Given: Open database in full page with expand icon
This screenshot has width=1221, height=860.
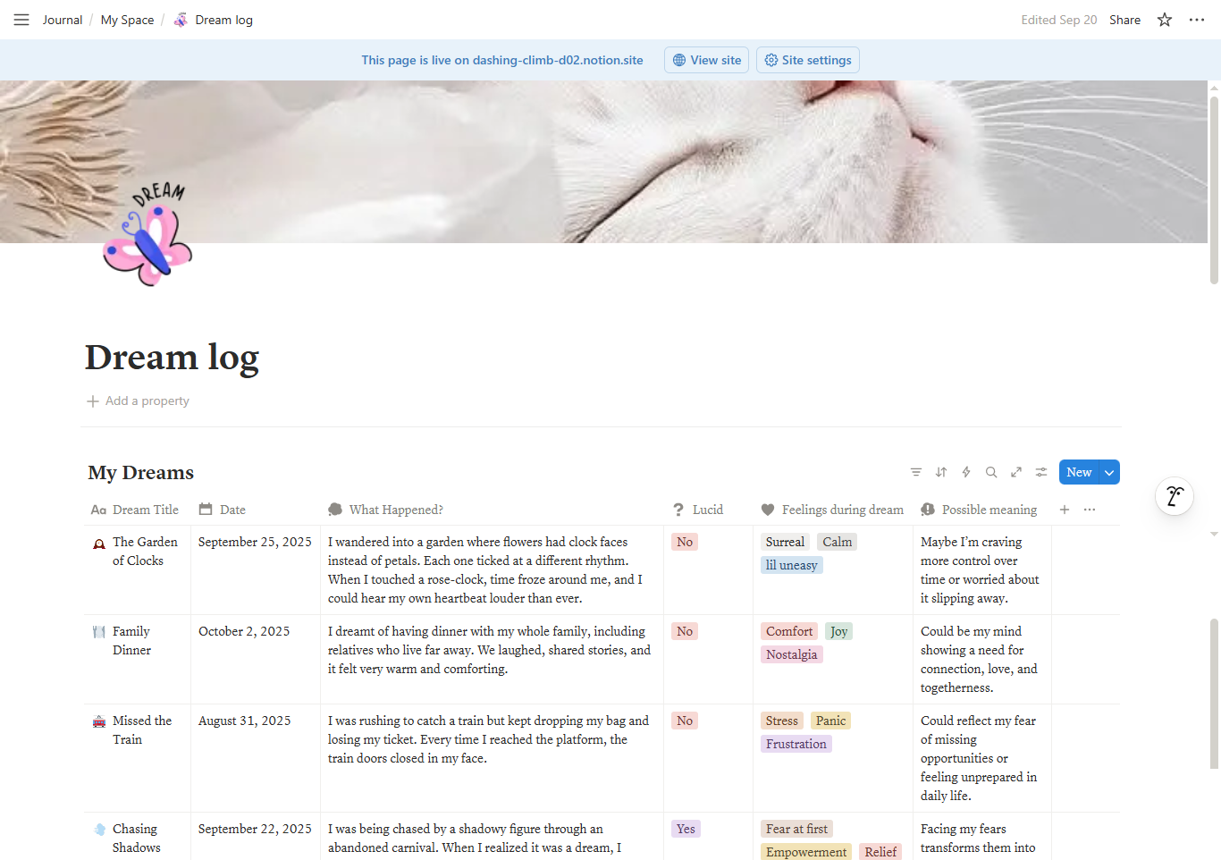Looking at the screenshot, I should (x=1016, y=472).
